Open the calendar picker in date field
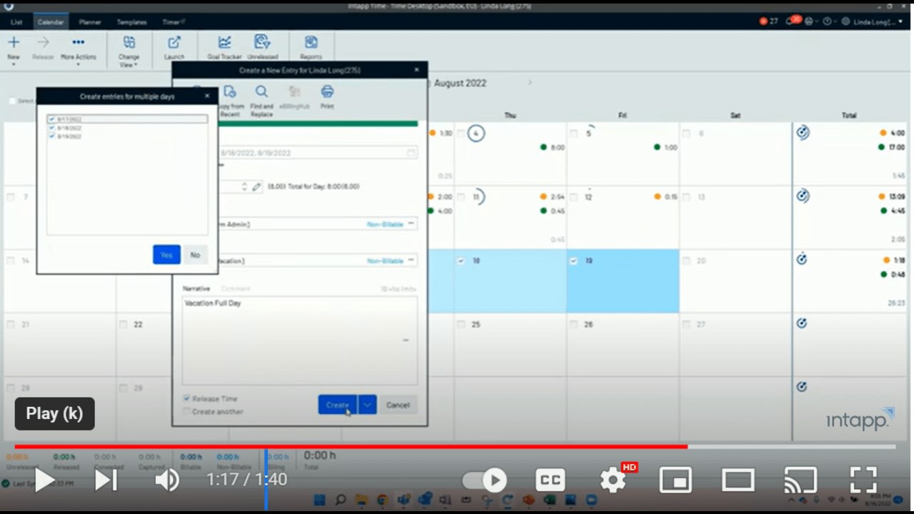The image size is (914, 514). coord(411,153)
